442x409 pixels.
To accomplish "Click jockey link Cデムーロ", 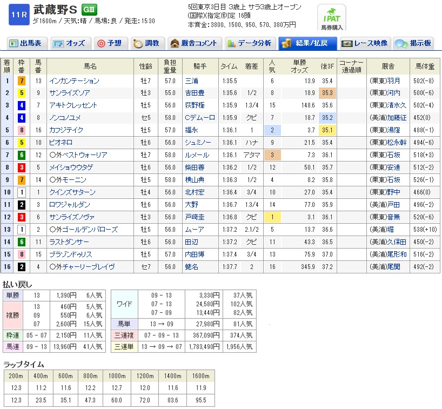I will [x=199, y=117].
